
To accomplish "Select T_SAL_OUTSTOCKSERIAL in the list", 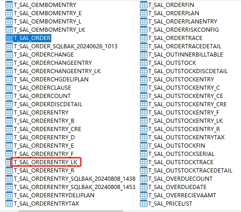I will (x=181, y=154).
